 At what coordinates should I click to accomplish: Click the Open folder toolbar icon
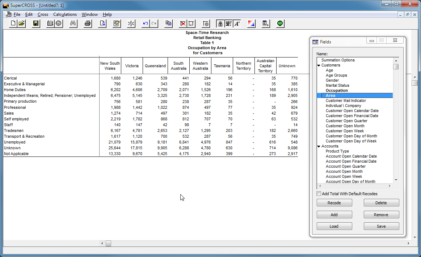(22, 23)
